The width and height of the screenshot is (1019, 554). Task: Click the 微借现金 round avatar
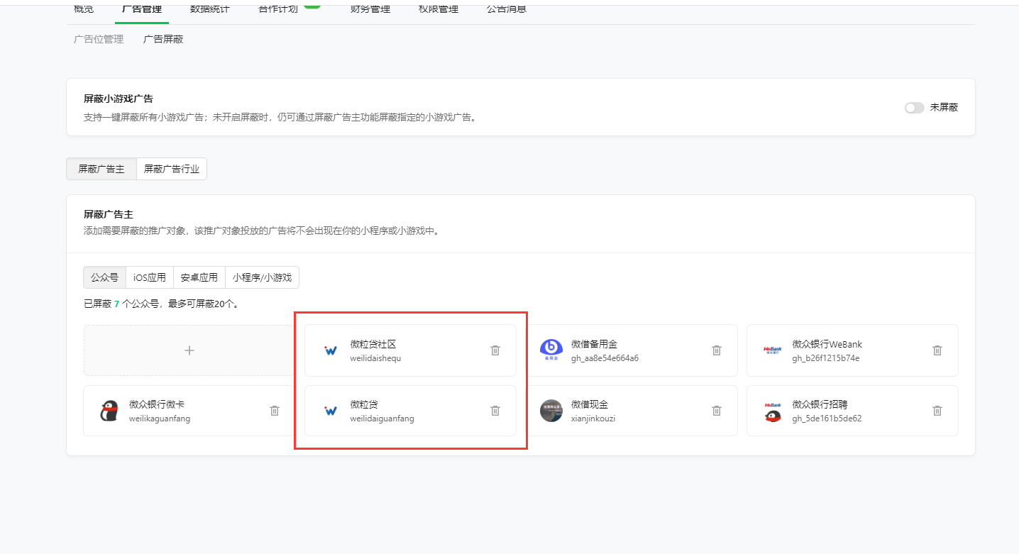(551, 411)
